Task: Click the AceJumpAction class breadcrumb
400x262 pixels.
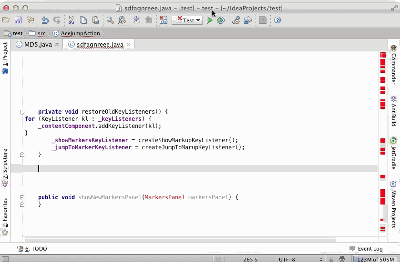Action: (x=76, y=33)
